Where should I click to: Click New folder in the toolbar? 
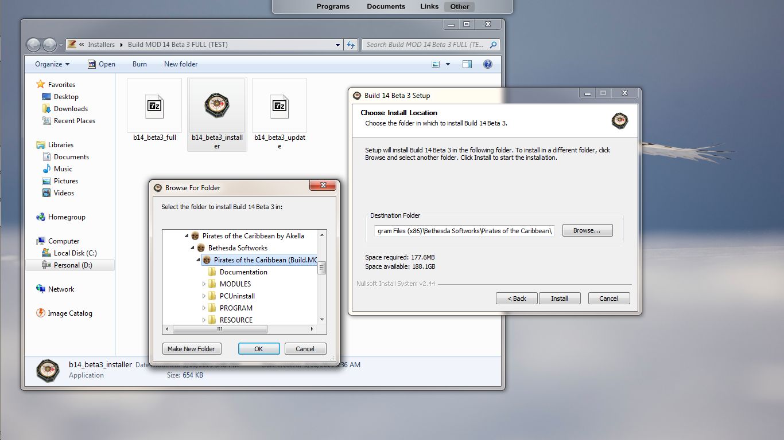[181, 64]
